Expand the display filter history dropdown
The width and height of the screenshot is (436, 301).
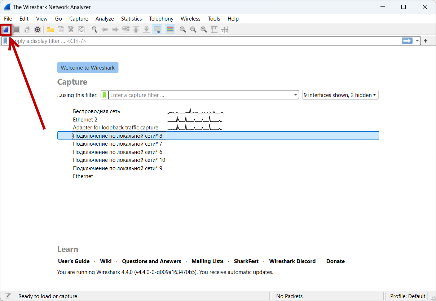point(418,41)
